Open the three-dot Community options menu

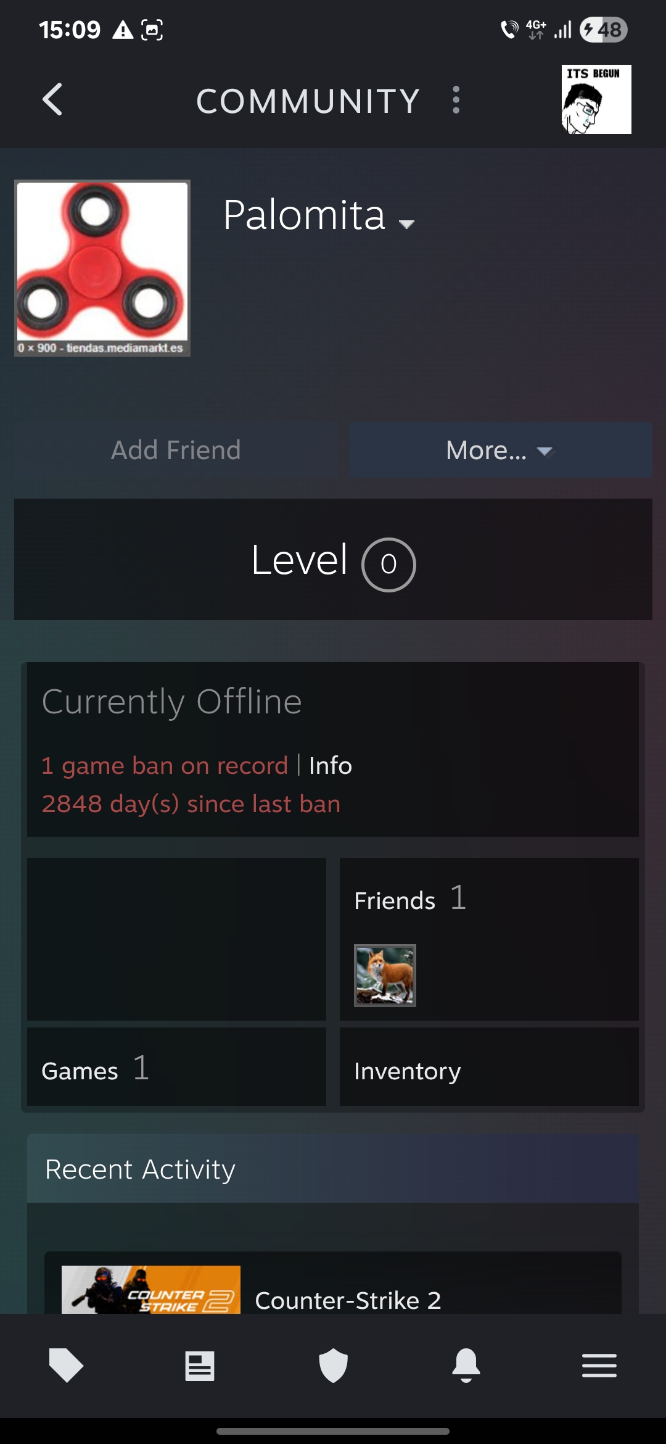pos(456,99)
